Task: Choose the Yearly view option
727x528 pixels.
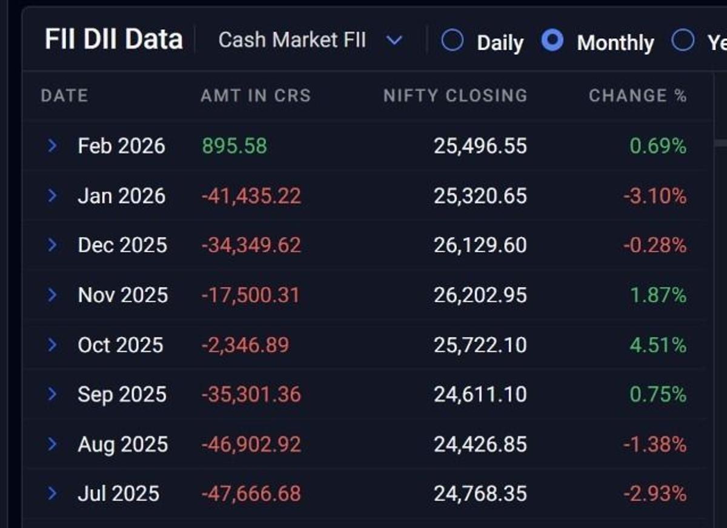Action: [x=683, y=41]
